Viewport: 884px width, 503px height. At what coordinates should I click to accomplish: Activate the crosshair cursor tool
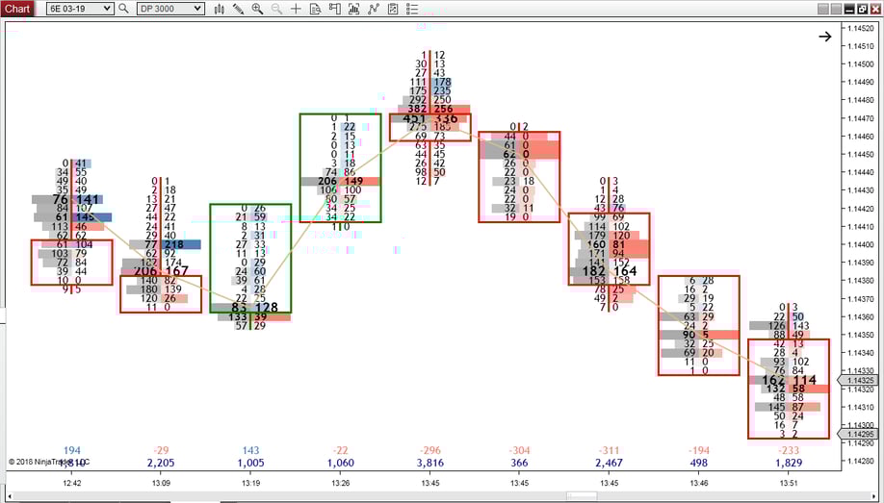[x=296, y=9]
